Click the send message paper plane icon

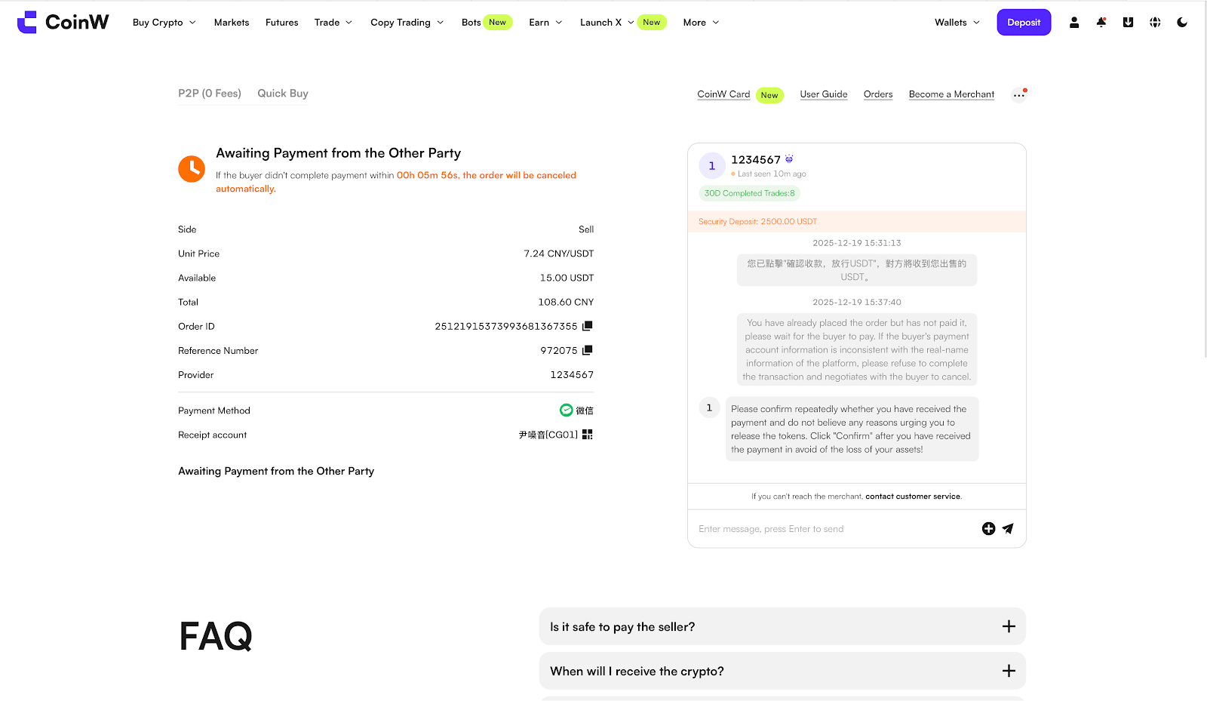[1008, 529]
